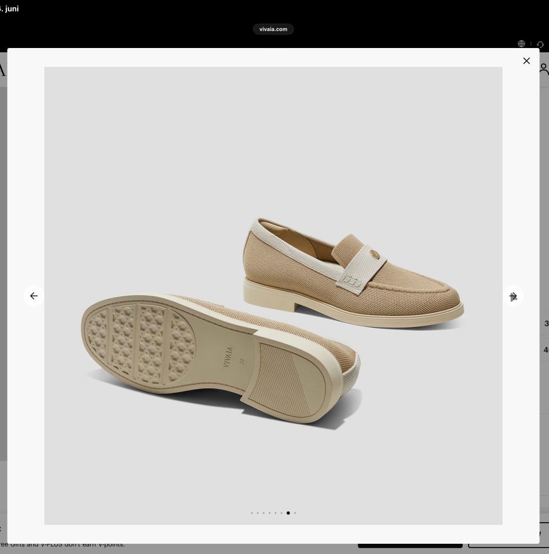
Task: Click the enlarged loafer product photo
Action: [x=273, y=296]
